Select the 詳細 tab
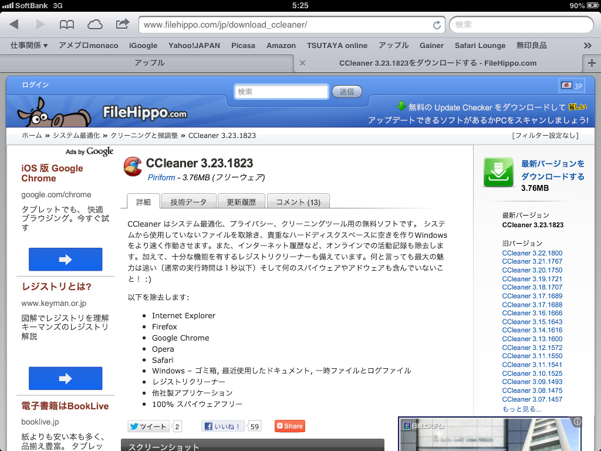 tap(143, 202)
